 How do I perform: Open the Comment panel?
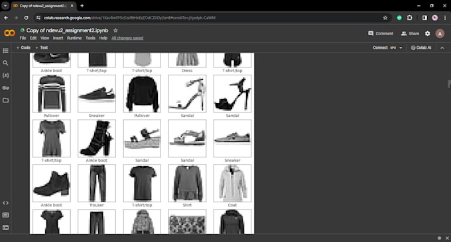[x=381, y=34]
